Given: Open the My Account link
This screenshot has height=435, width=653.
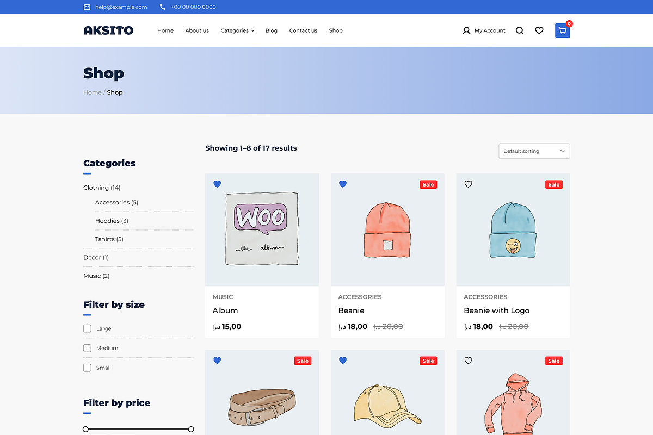Looking at the screenshot, I should pos(490,30).
